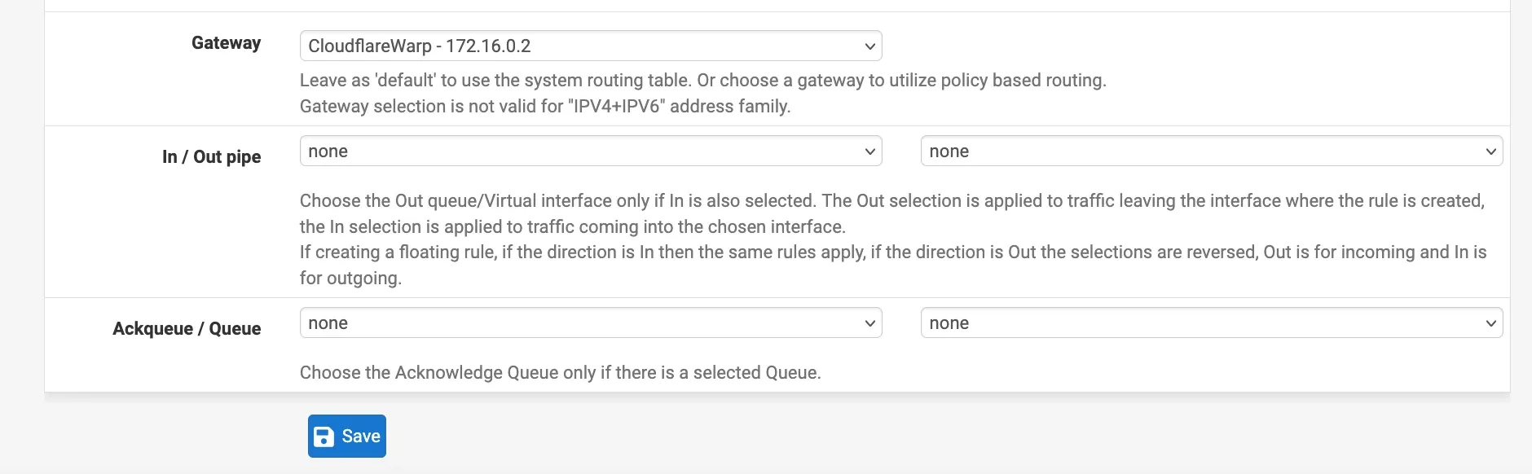The image size is (1532, 474).
Task: Click the Queue dropdown chevron arrow
Action: [1490, 323]
